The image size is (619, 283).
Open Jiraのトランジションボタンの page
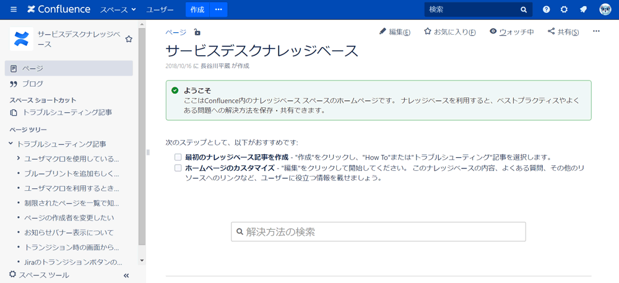coord(74,262)
